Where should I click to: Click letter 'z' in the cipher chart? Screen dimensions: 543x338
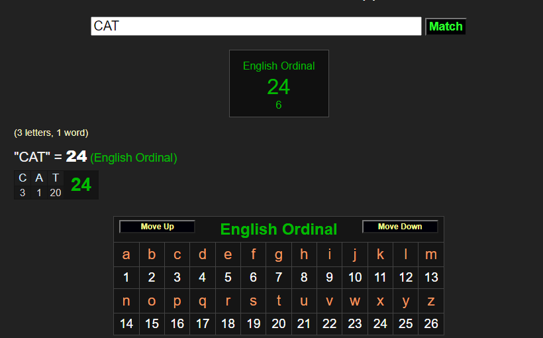[x=431, y=301]
